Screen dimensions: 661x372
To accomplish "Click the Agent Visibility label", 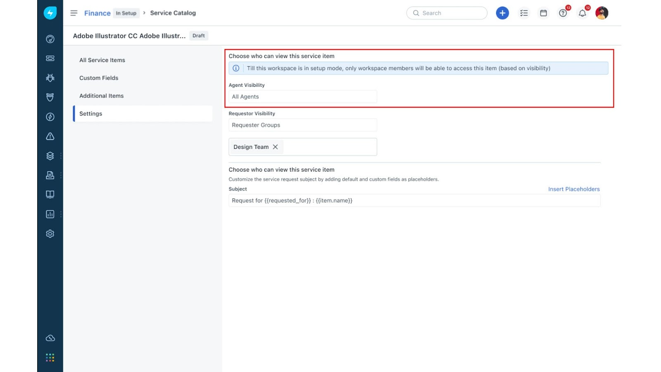I will point(247,85).
